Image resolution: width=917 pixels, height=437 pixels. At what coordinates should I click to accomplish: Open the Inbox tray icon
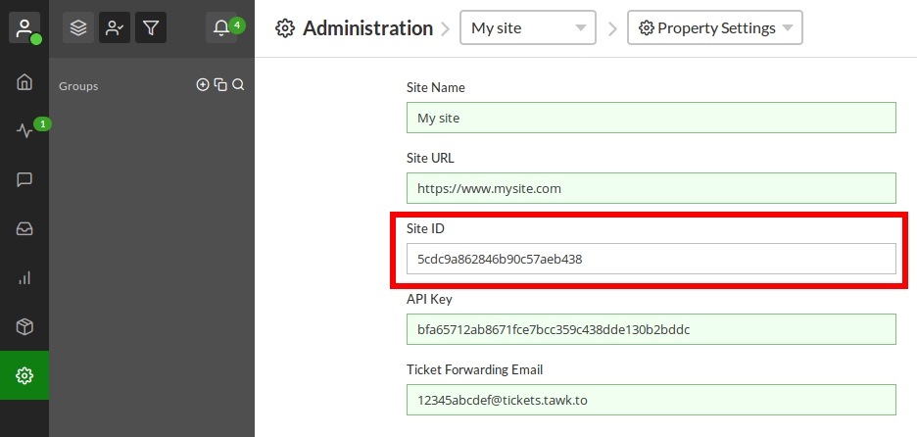[x=24, y=228]
